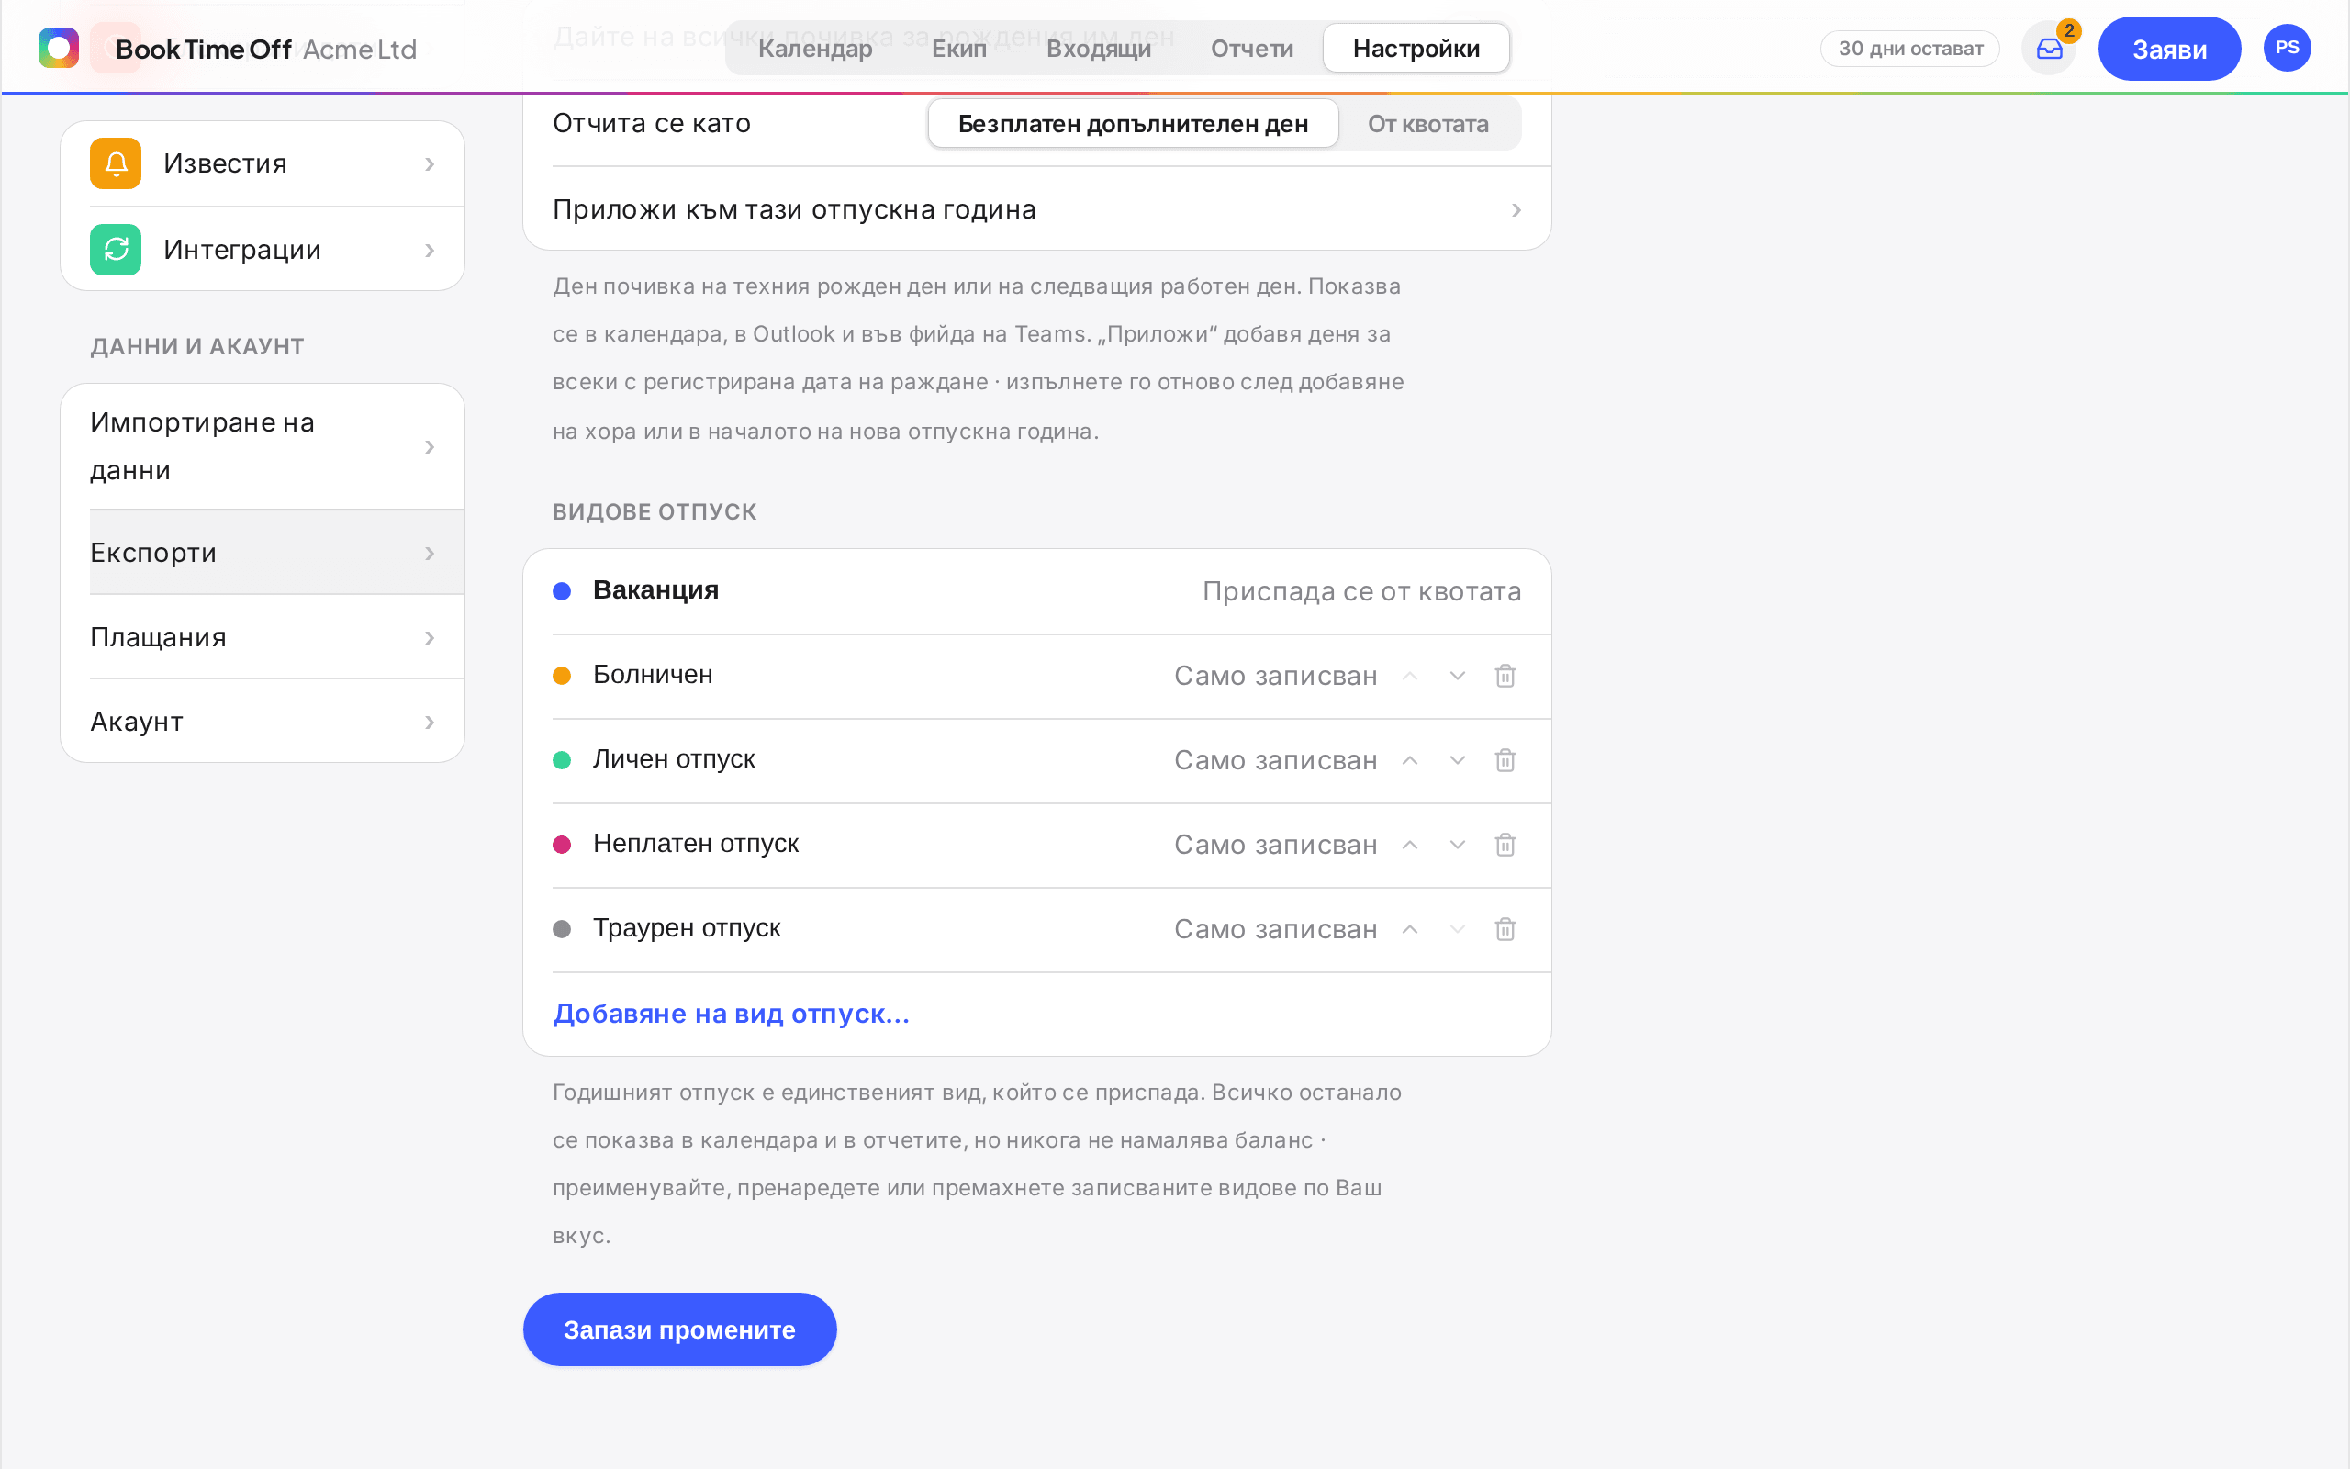Click Добавяне на вид отпуск link

732,1014
